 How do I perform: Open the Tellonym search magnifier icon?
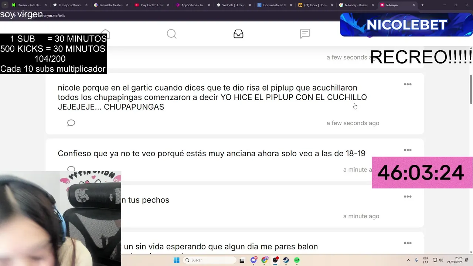point(171,34)
